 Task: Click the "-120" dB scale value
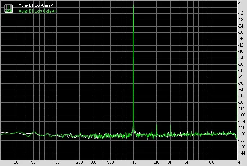click(x=242, y=128)
